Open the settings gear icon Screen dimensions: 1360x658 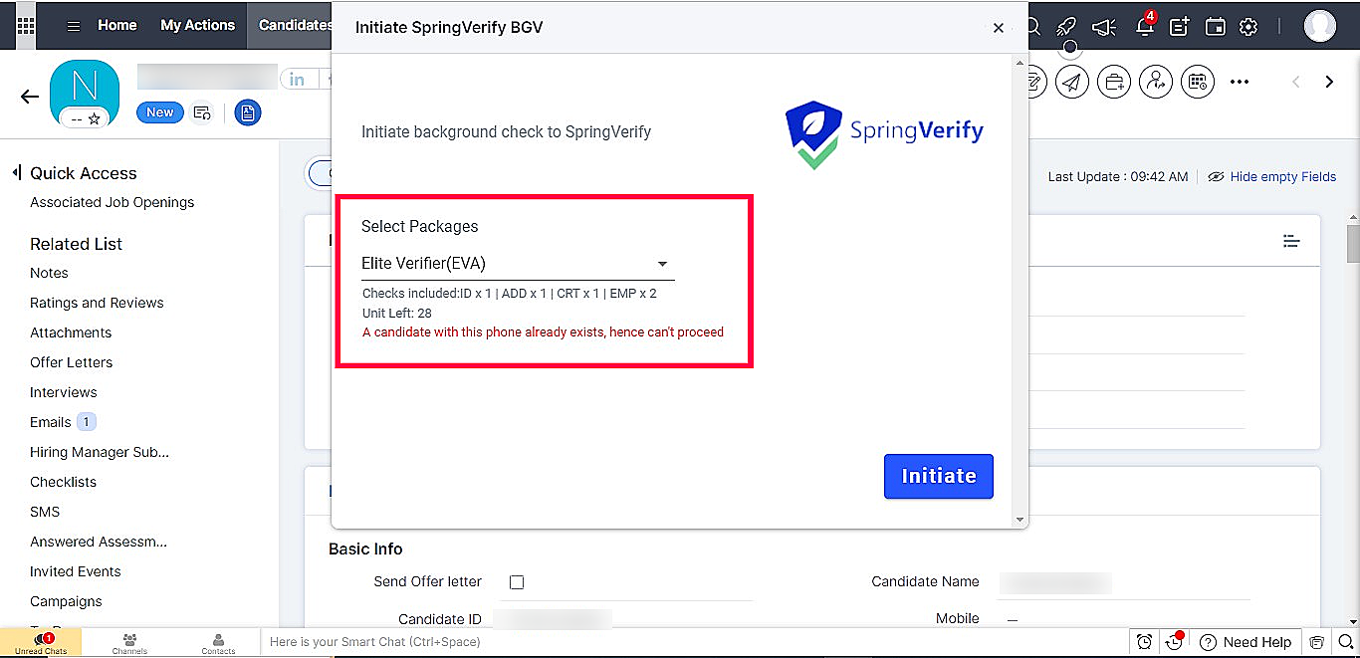(x=1248, y=27)
